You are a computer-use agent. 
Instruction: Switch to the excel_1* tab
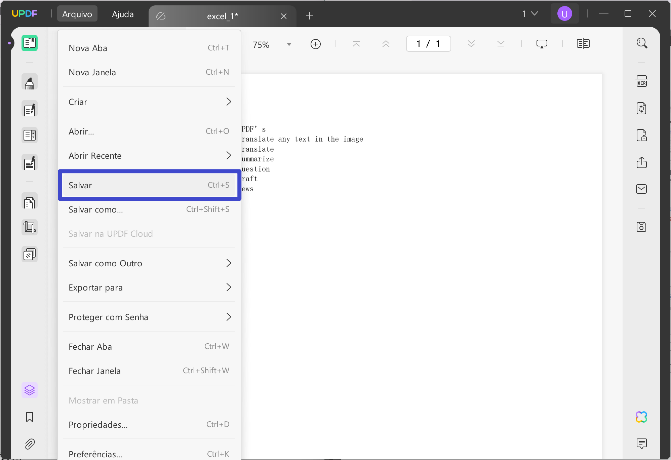pyautogui.click(x=222, y=16)
